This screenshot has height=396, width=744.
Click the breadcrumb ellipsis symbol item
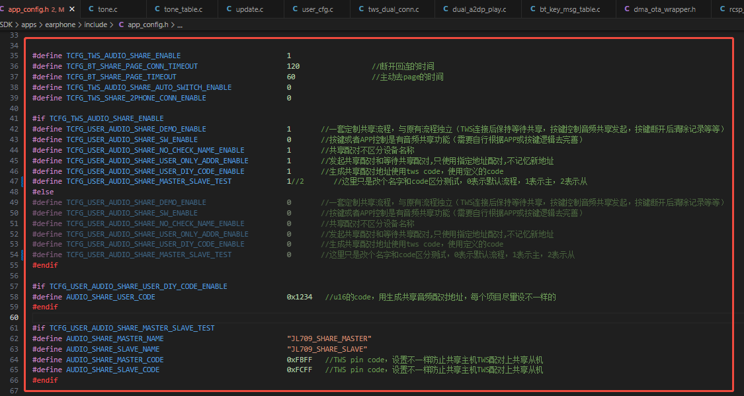click(180, 24)
